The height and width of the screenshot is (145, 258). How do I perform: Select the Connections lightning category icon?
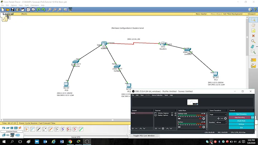(x=20, y=128)
